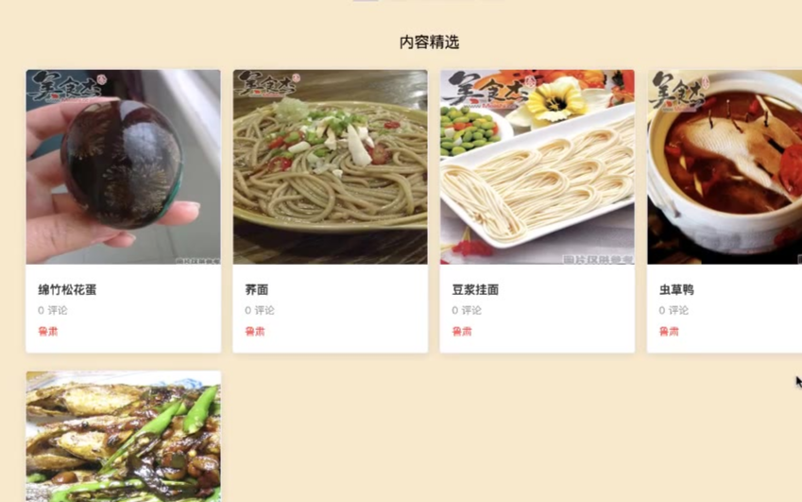Screen dimensions: 802x502
Task: View comments count under 荞面
Action: click(x=260, y=310)
